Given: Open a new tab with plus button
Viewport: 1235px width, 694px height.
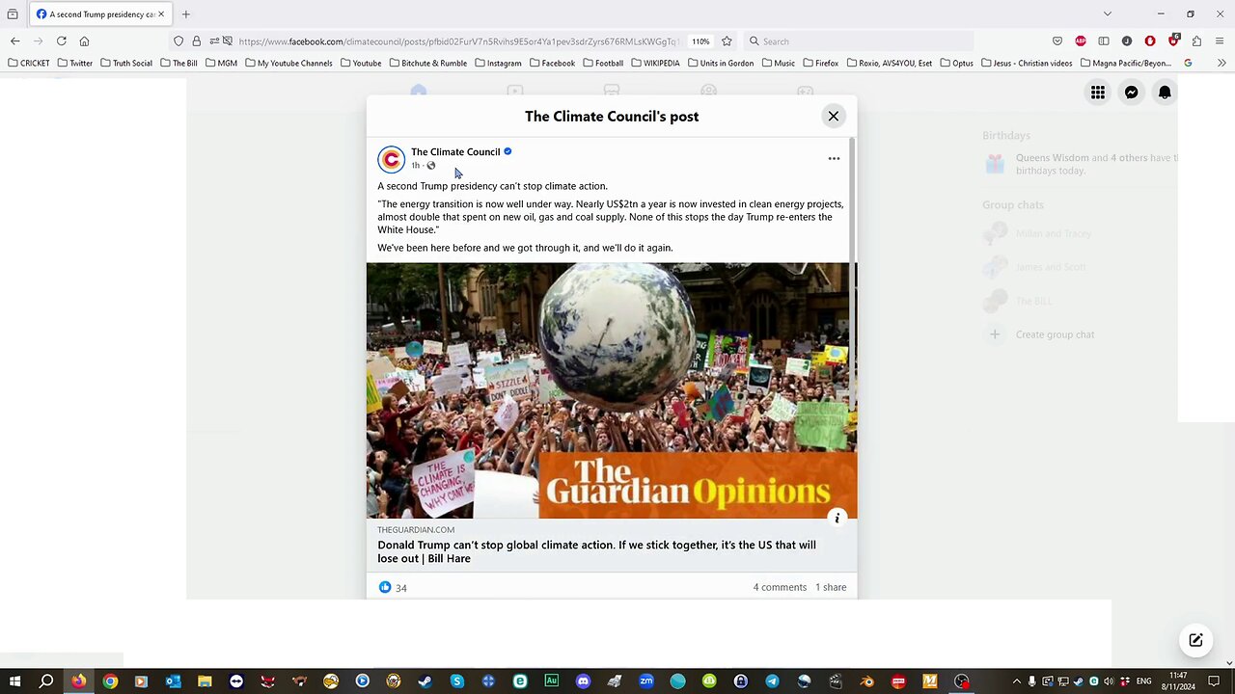Looking at the screenshot, I should tap(185, 13).
